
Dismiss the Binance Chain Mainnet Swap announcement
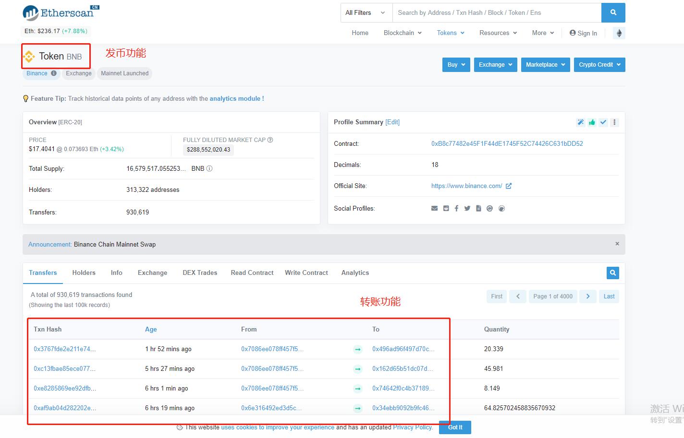617,244
